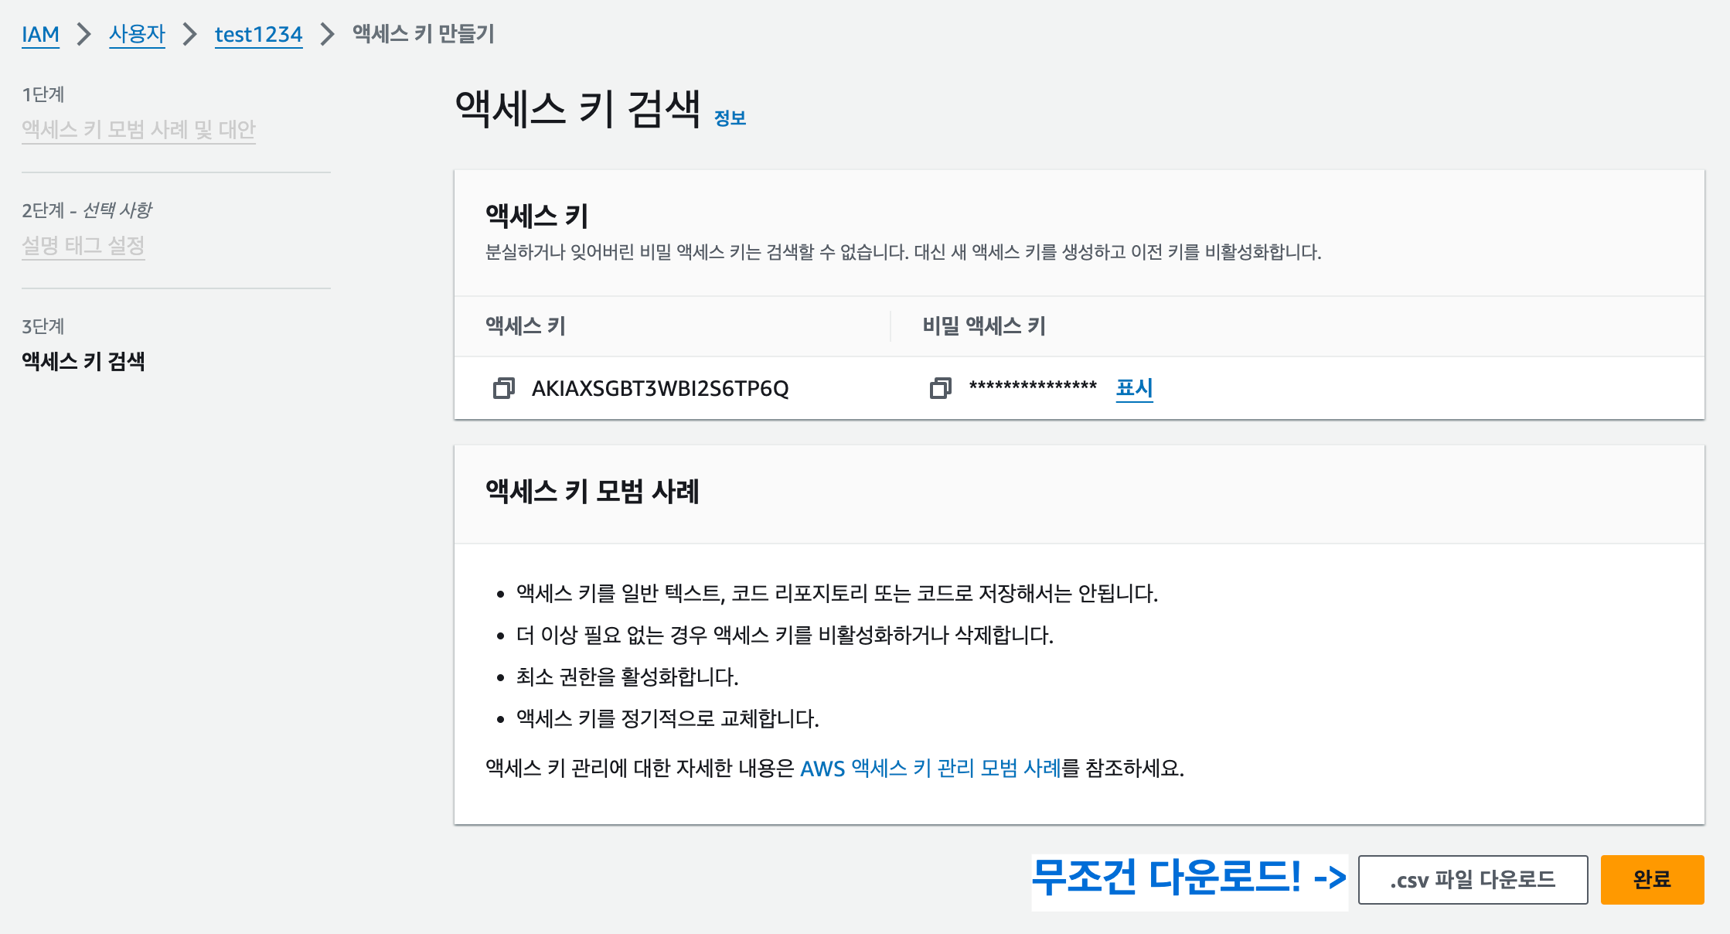Click the 액세스 키 모범 사례 section heading
Viewport: 1730px width, 934px height.
(x=592, y=492)
